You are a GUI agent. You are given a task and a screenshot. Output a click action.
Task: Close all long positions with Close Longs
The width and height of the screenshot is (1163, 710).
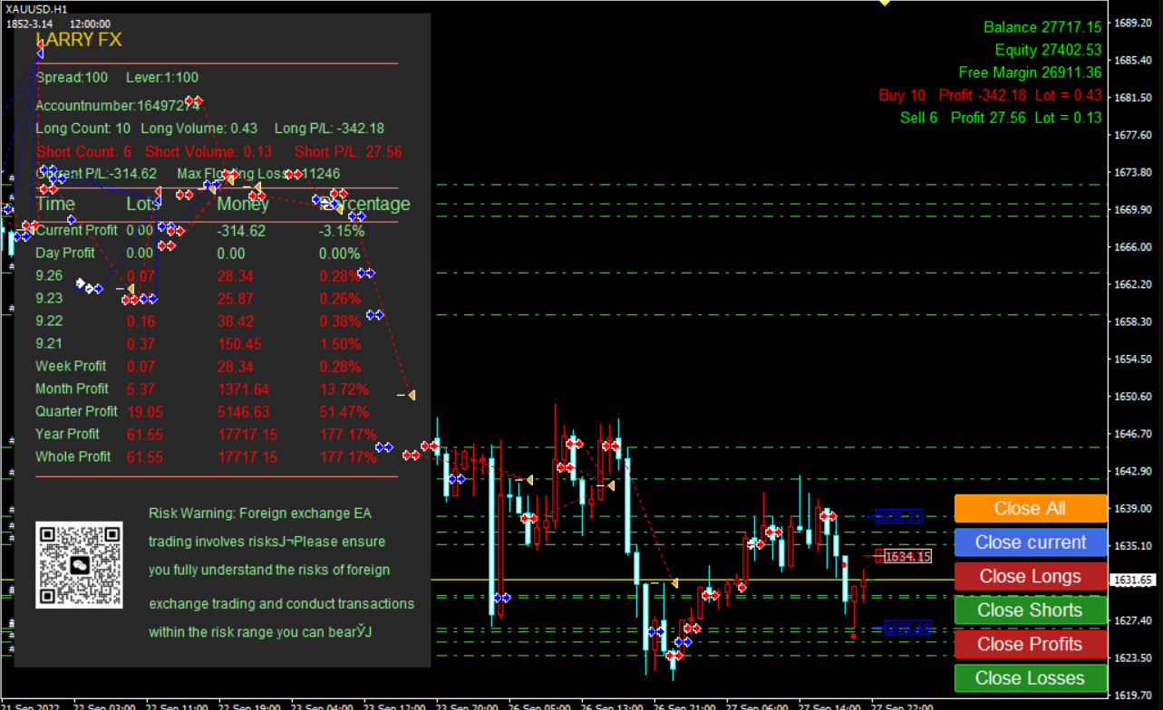tap(1030, 577)
